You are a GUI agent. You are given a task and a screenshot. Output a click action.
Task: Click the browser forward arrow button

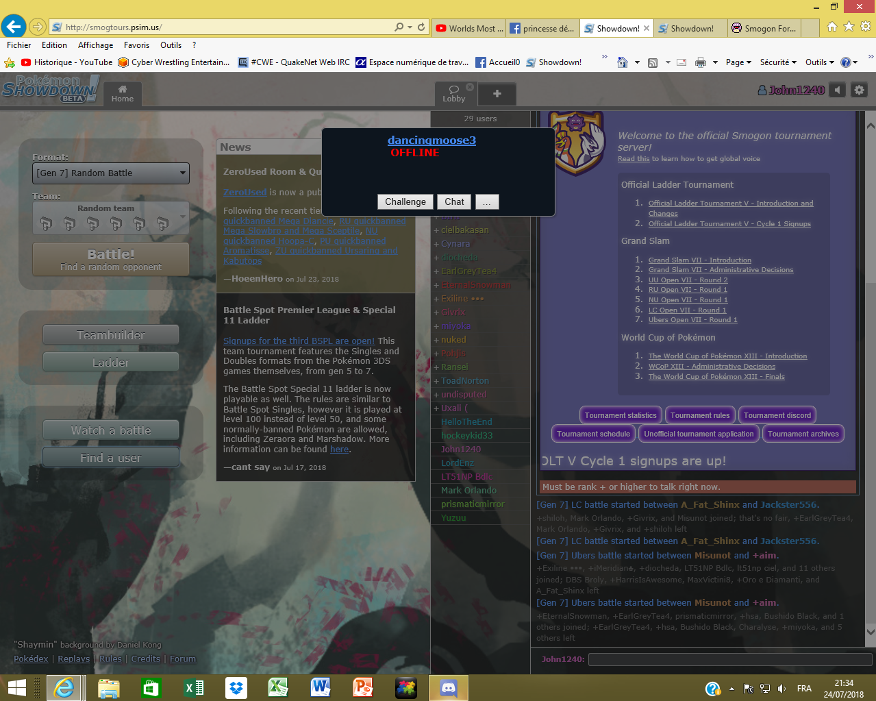tap(38, 27)
